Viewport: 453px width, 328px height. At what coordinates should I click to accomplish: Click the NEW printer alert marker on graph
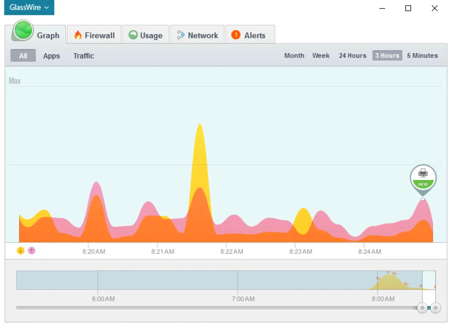[423, 178]
